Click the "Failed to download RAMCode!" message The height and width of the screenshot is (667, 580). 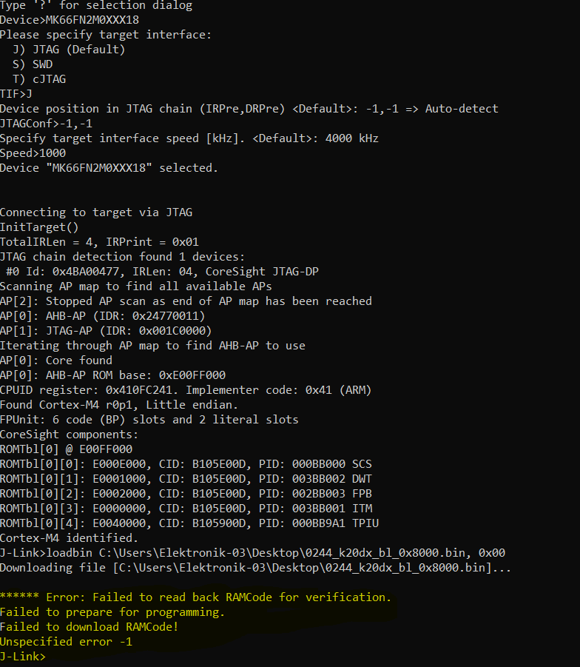(89, 627)
